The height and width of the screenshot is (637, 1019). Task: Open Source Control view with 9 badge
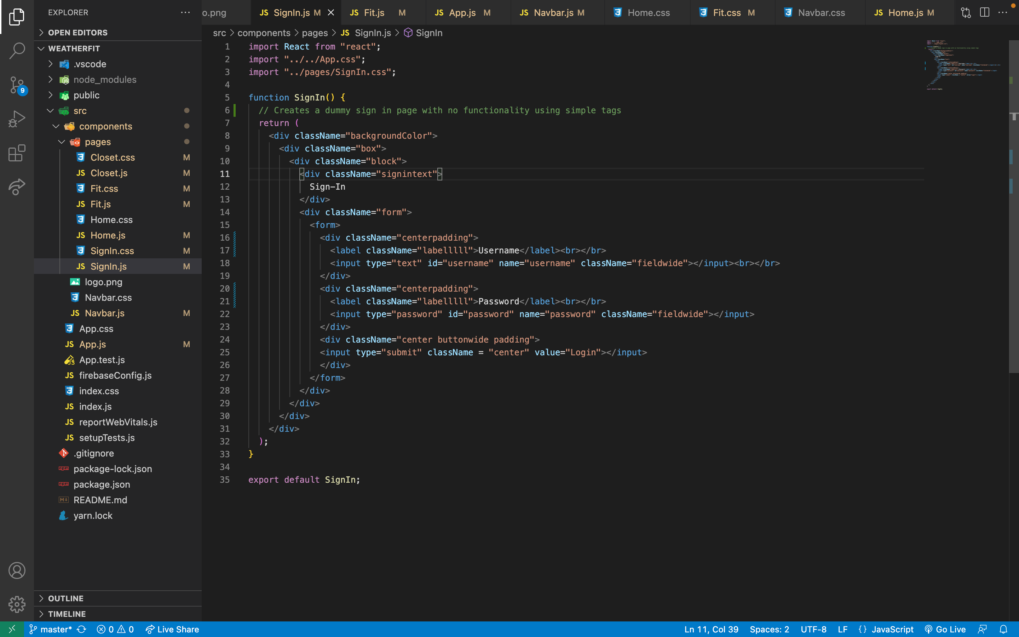(17, 85)
